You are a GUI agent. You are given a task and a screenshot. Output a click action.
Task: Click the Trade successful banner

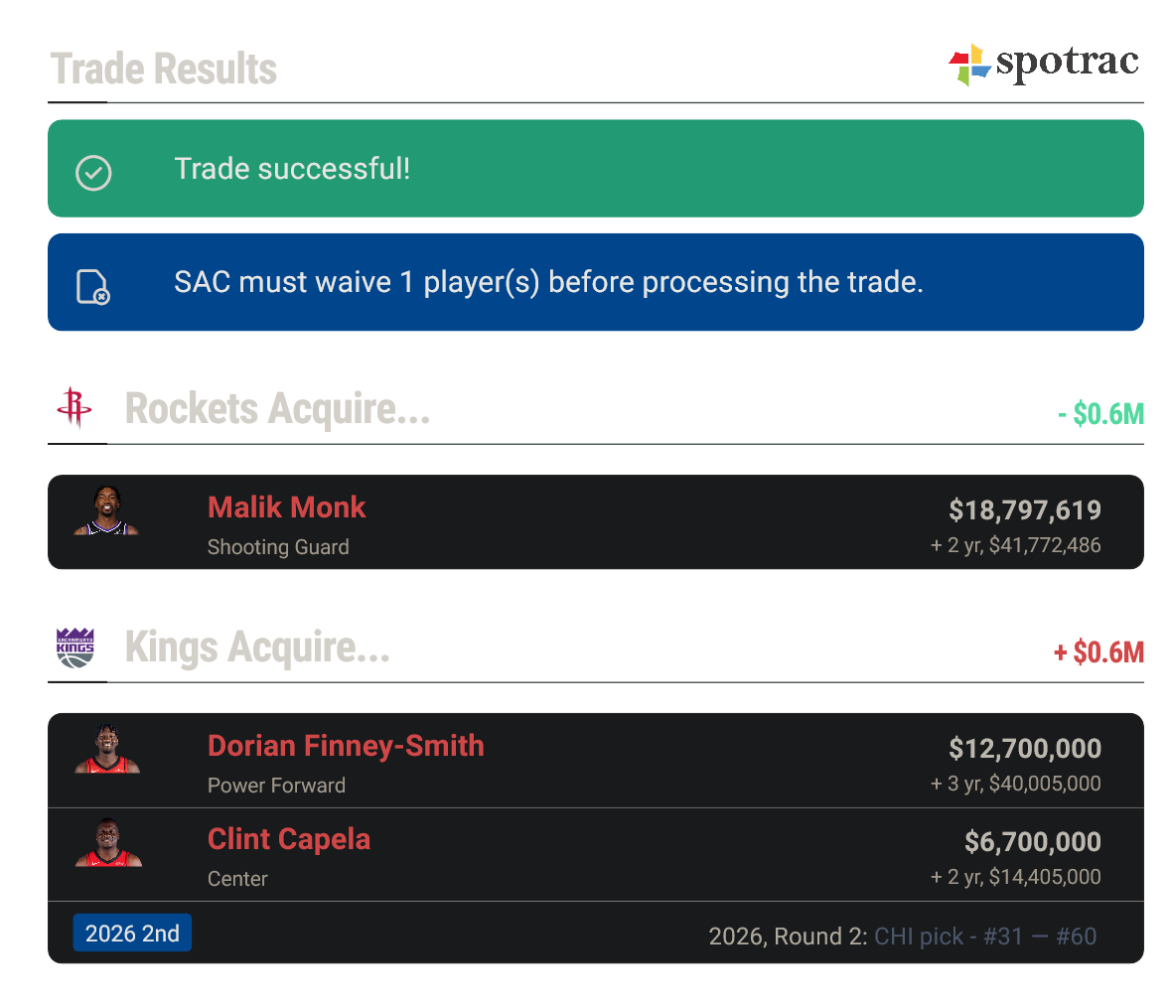[596, 168]
